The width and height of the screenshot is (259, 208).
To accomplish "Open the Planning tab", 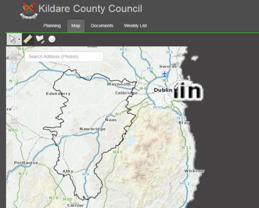I will (52, 26).
